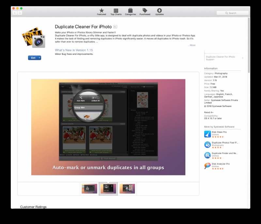Screen dimensions: 261x224
Task: Open Duplicate Photos Fixer app icon
Action: [x=207, y=145]
